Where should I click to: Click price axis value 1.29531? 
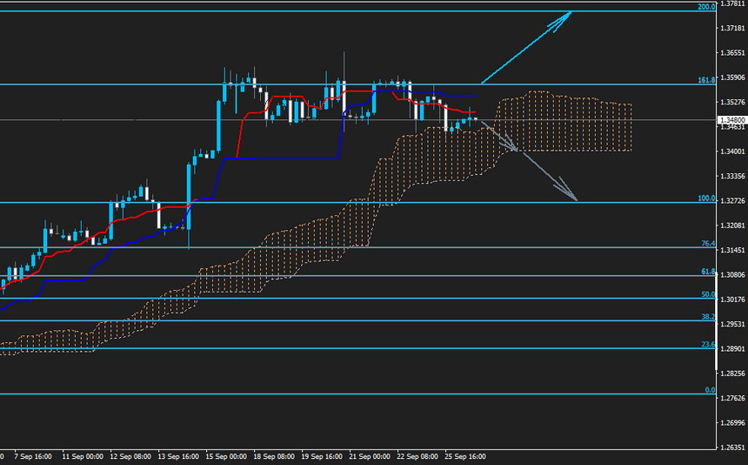tap(732, 324)
